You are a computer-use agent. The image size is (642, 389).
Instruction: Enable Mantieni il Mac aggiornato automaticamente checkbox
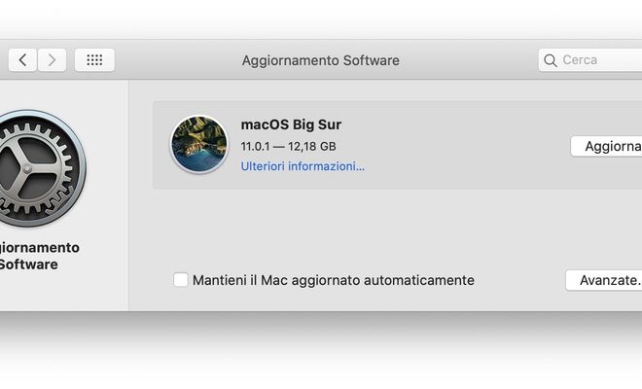(x=181, y=280)
